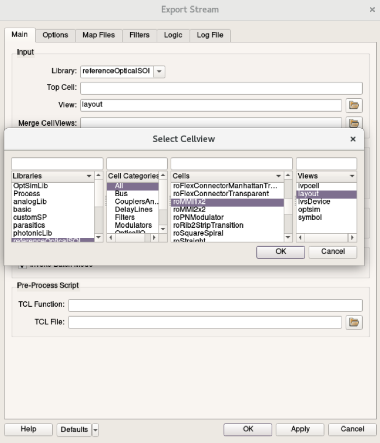
Task: Click the right arrow of Views horizontal scrollbar
Action: [352, 237]
